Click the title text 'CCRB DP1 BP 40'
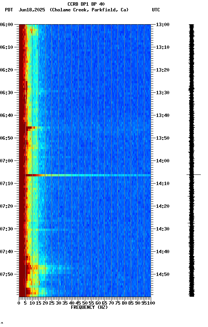Viewport: 208px width, 327px height. point(86,4)
